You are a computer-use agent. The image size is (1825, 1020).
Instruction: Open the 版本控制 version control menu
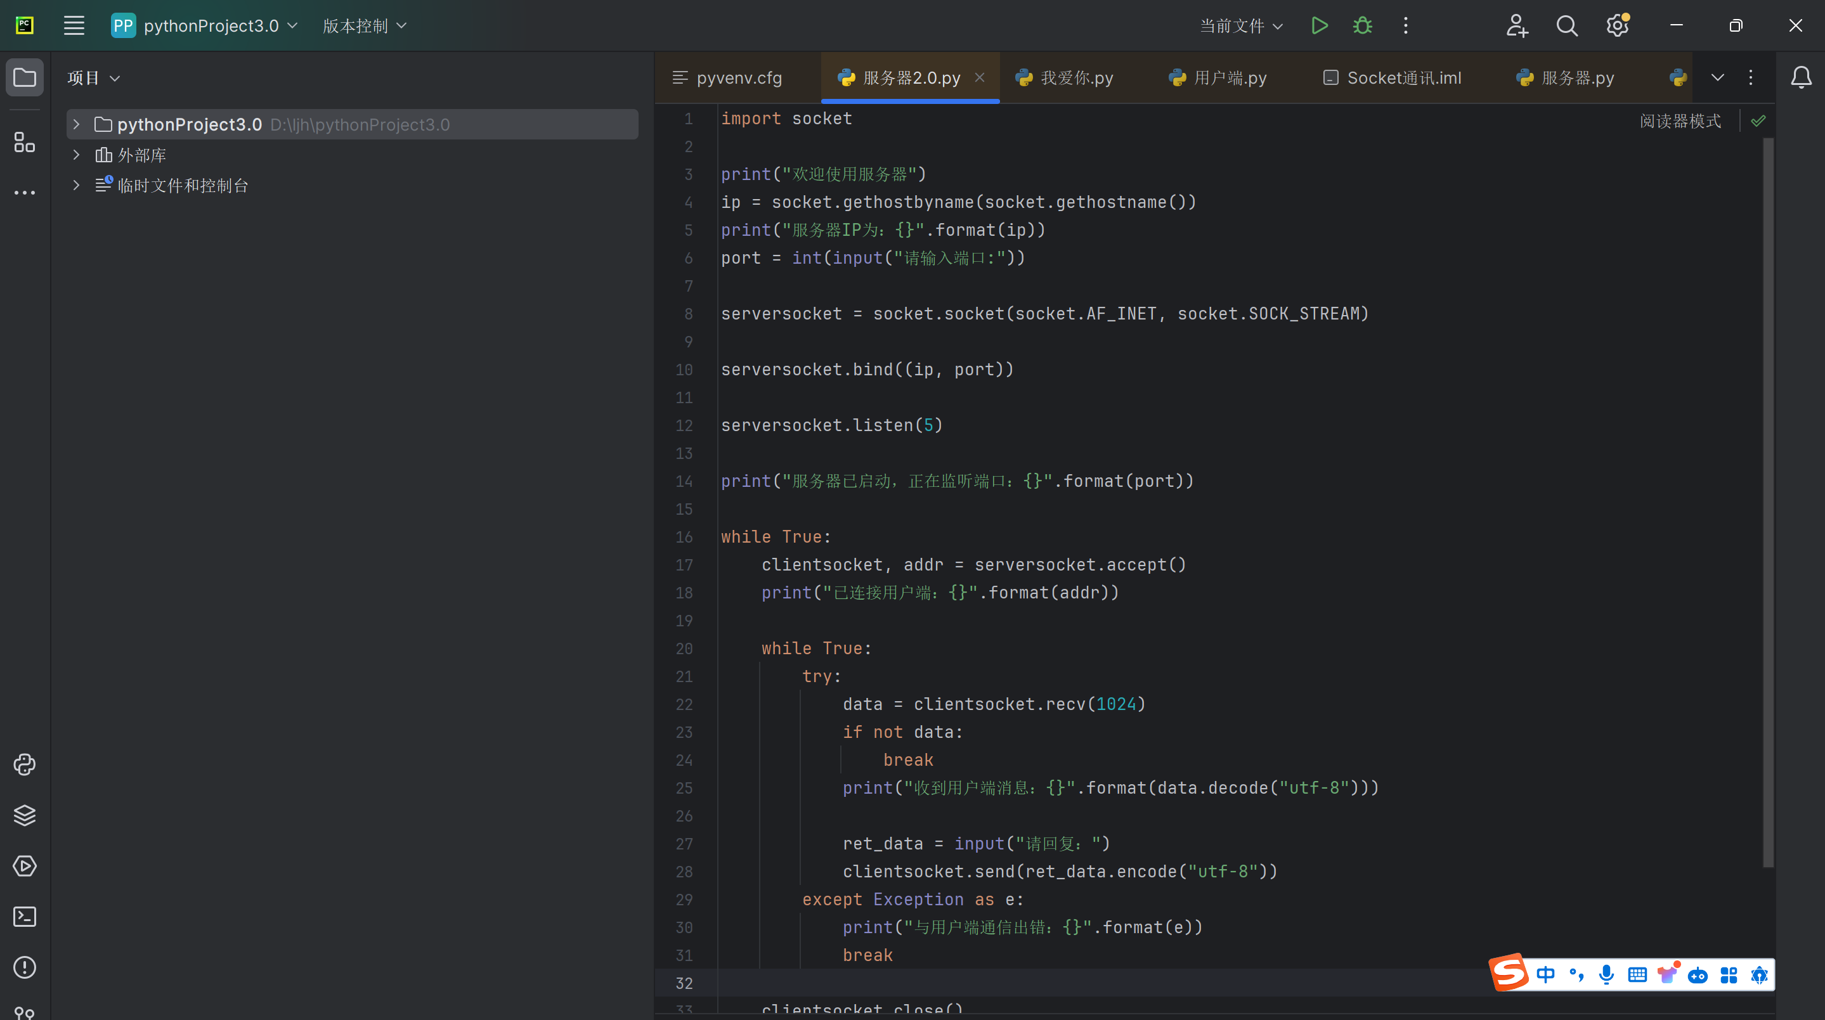(x=364, y=26)
